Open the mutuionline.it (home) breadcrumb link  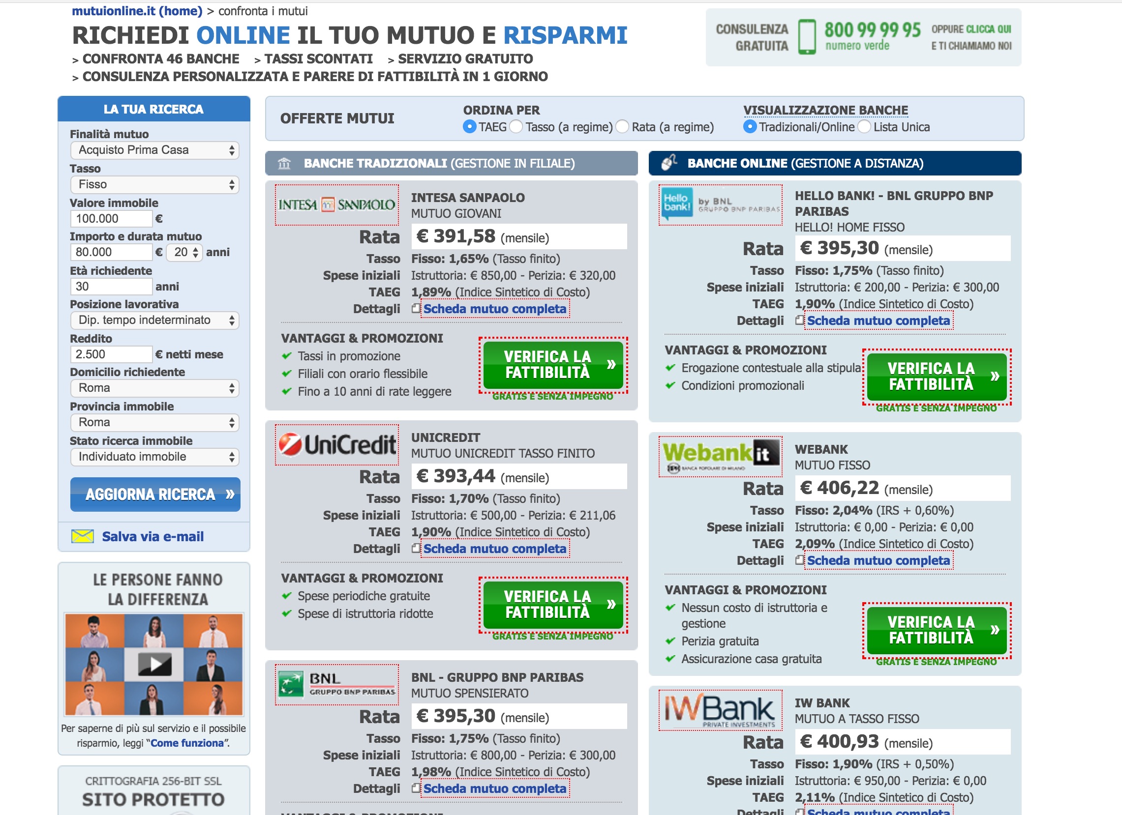click(x=137, y=11)
